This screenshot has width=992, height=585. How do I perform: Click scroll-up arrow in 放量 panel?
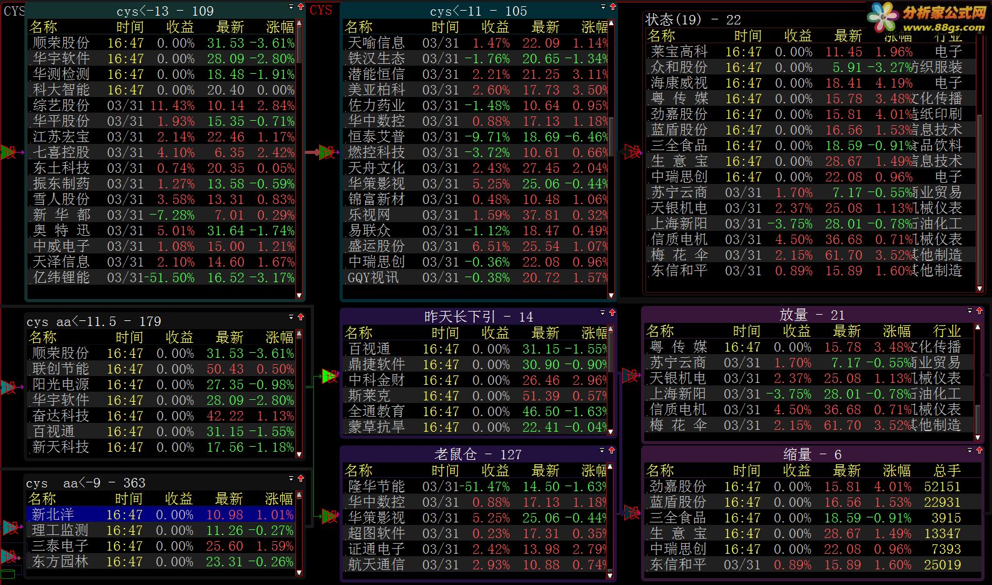(x=978, y=326)
